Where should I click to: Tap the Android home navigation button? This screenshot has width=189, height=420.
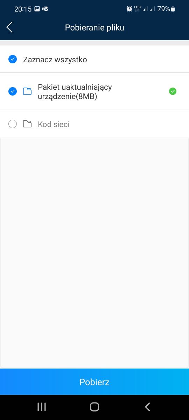pyautogui.click(x=94, y=407)
